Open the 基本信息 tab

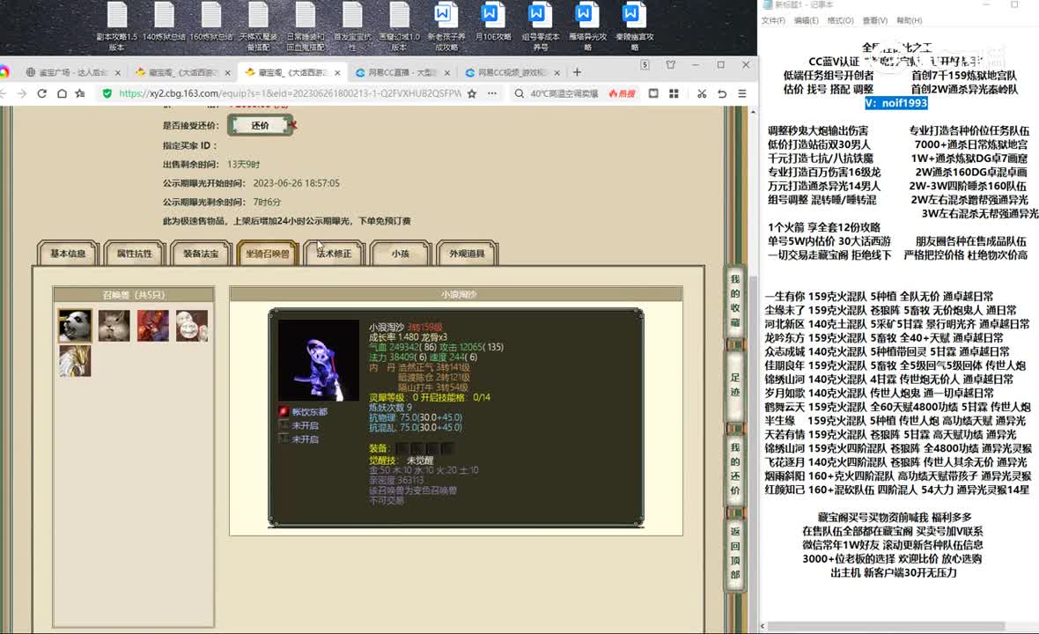tap(68, 253)
